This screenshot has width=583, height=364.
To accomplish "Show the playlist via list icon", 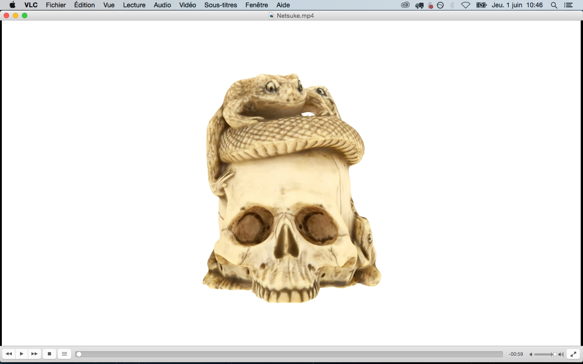I will pyautogui.click(x=64, y=354).
